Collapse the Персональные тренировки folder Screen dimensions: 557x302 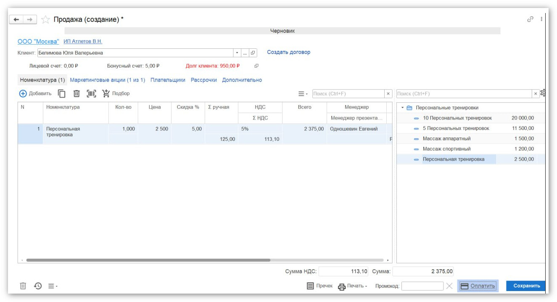click(402, 108)
